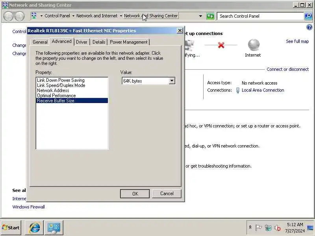Open the Local Area Connection link
This screenshot has width=315, height=236.
click(x=263, y=90)
